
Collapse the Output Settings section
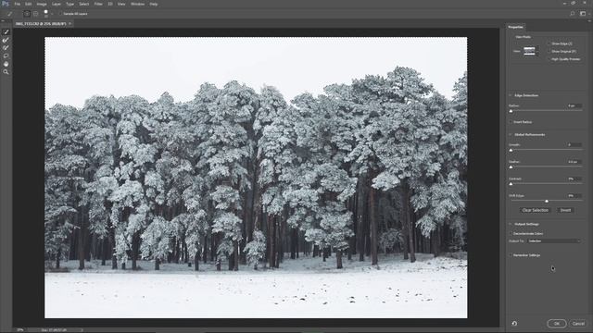tap(511, 224)
